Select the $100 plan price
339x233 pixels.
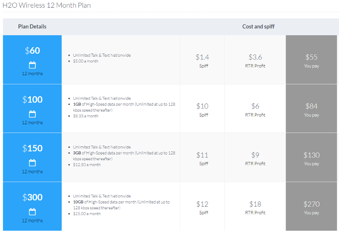[x=33, y=100]
